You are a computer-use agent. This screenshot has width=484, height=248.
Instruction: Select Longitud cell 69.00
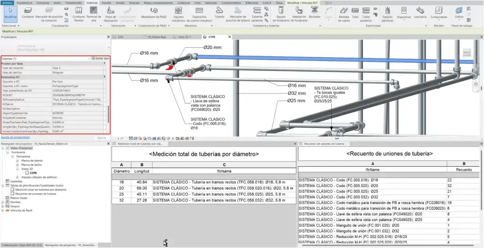[142, 188]
